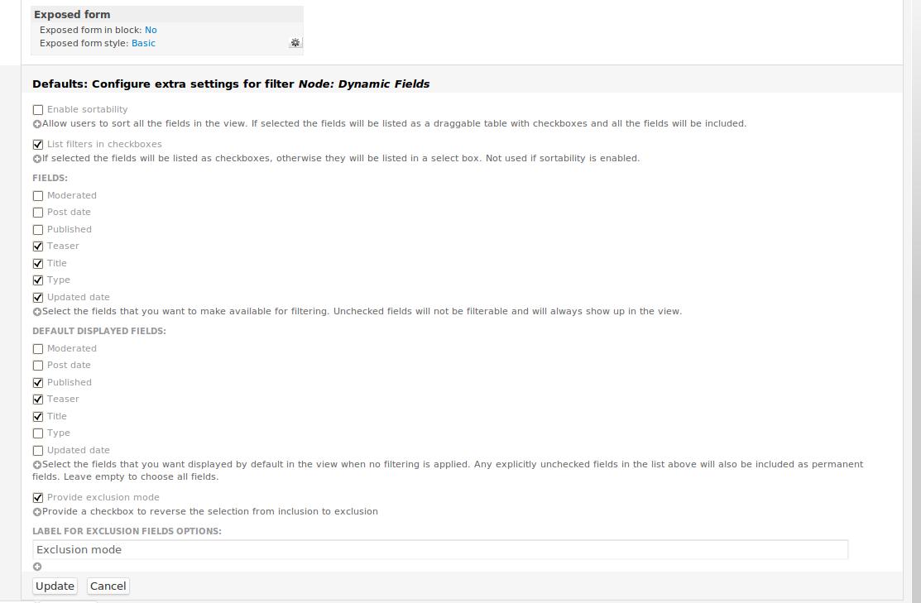Check Type under DEFAULT DISPLAYED FIELDS
The width and height of the screenshot is (921, 603).
tap(38, 433)
